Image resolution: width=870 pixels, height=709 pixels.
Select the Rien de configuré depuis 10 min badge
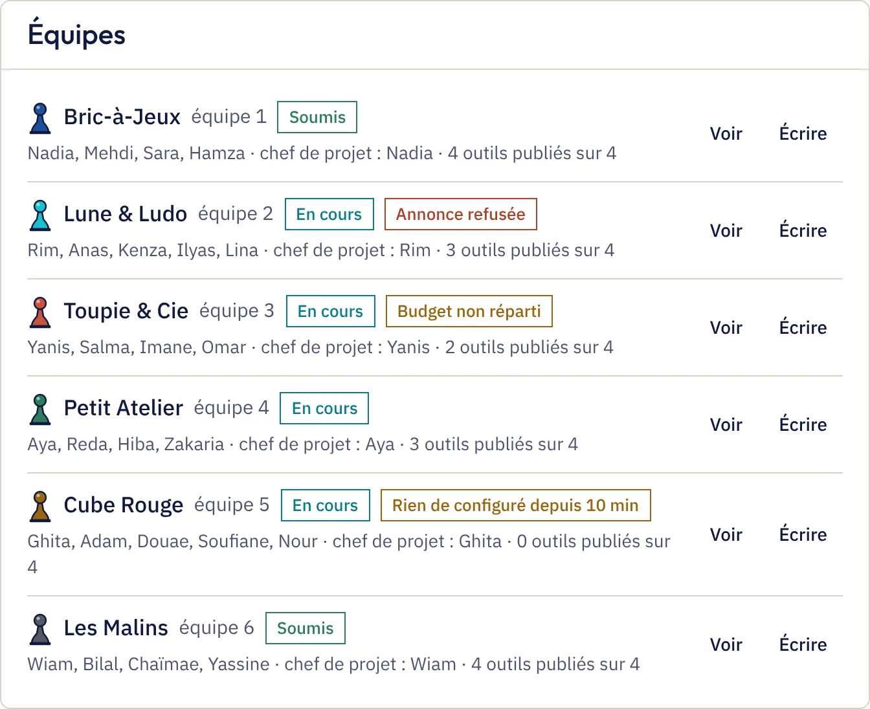click(x=515, y=505)
